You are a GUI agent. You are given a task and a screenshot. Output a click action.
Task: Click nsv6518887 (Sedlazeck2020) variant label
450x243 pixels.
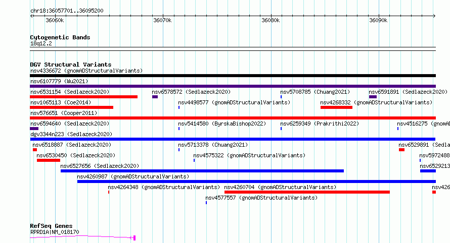(72, 145)
